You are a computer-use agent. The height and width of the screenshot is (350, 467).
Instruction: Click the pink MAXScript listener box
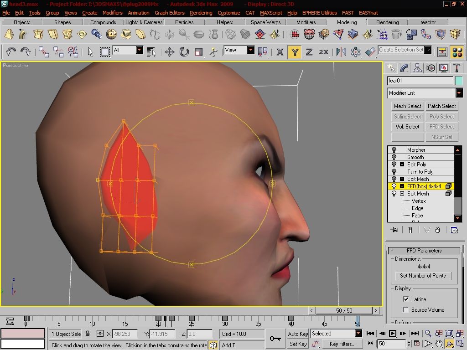click(23, 333)
